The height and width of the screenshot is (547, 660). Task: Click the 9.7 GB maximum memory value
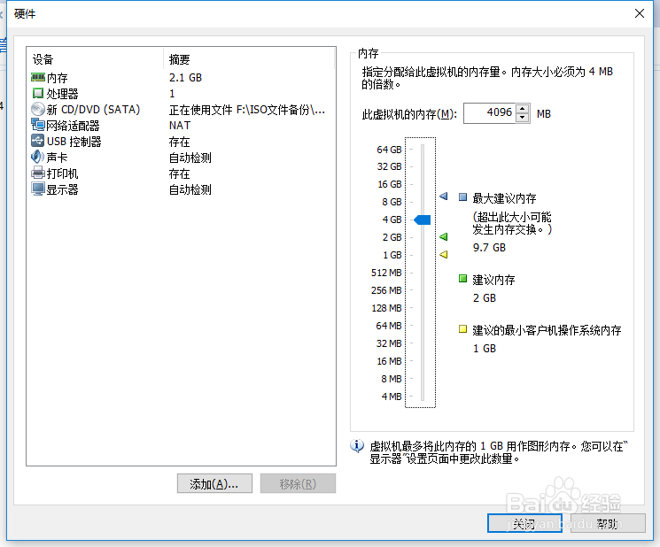[489, 247]
